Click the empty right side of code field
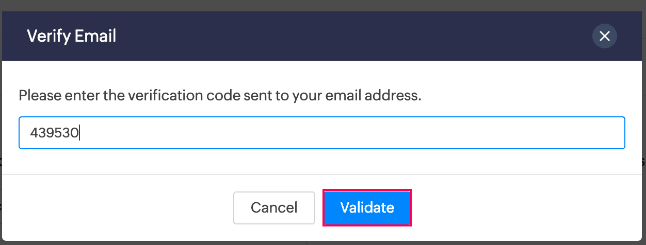Image resolution: width=646 pixels, height=245 pixels. pyautogui.click(x=464, y=133)
